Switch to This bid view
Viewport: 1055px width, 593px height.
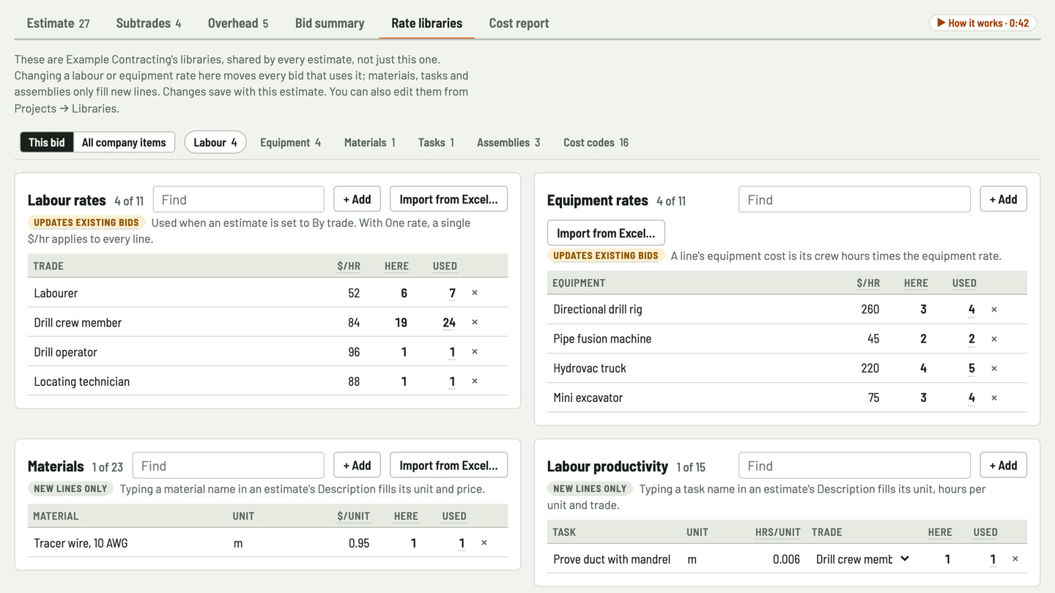click(x=47, y=142)
